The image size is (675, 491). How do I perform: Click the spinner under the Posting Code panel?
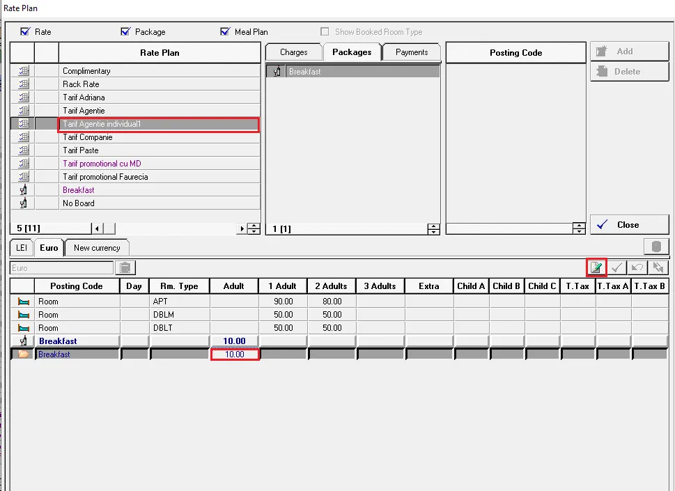579,228
